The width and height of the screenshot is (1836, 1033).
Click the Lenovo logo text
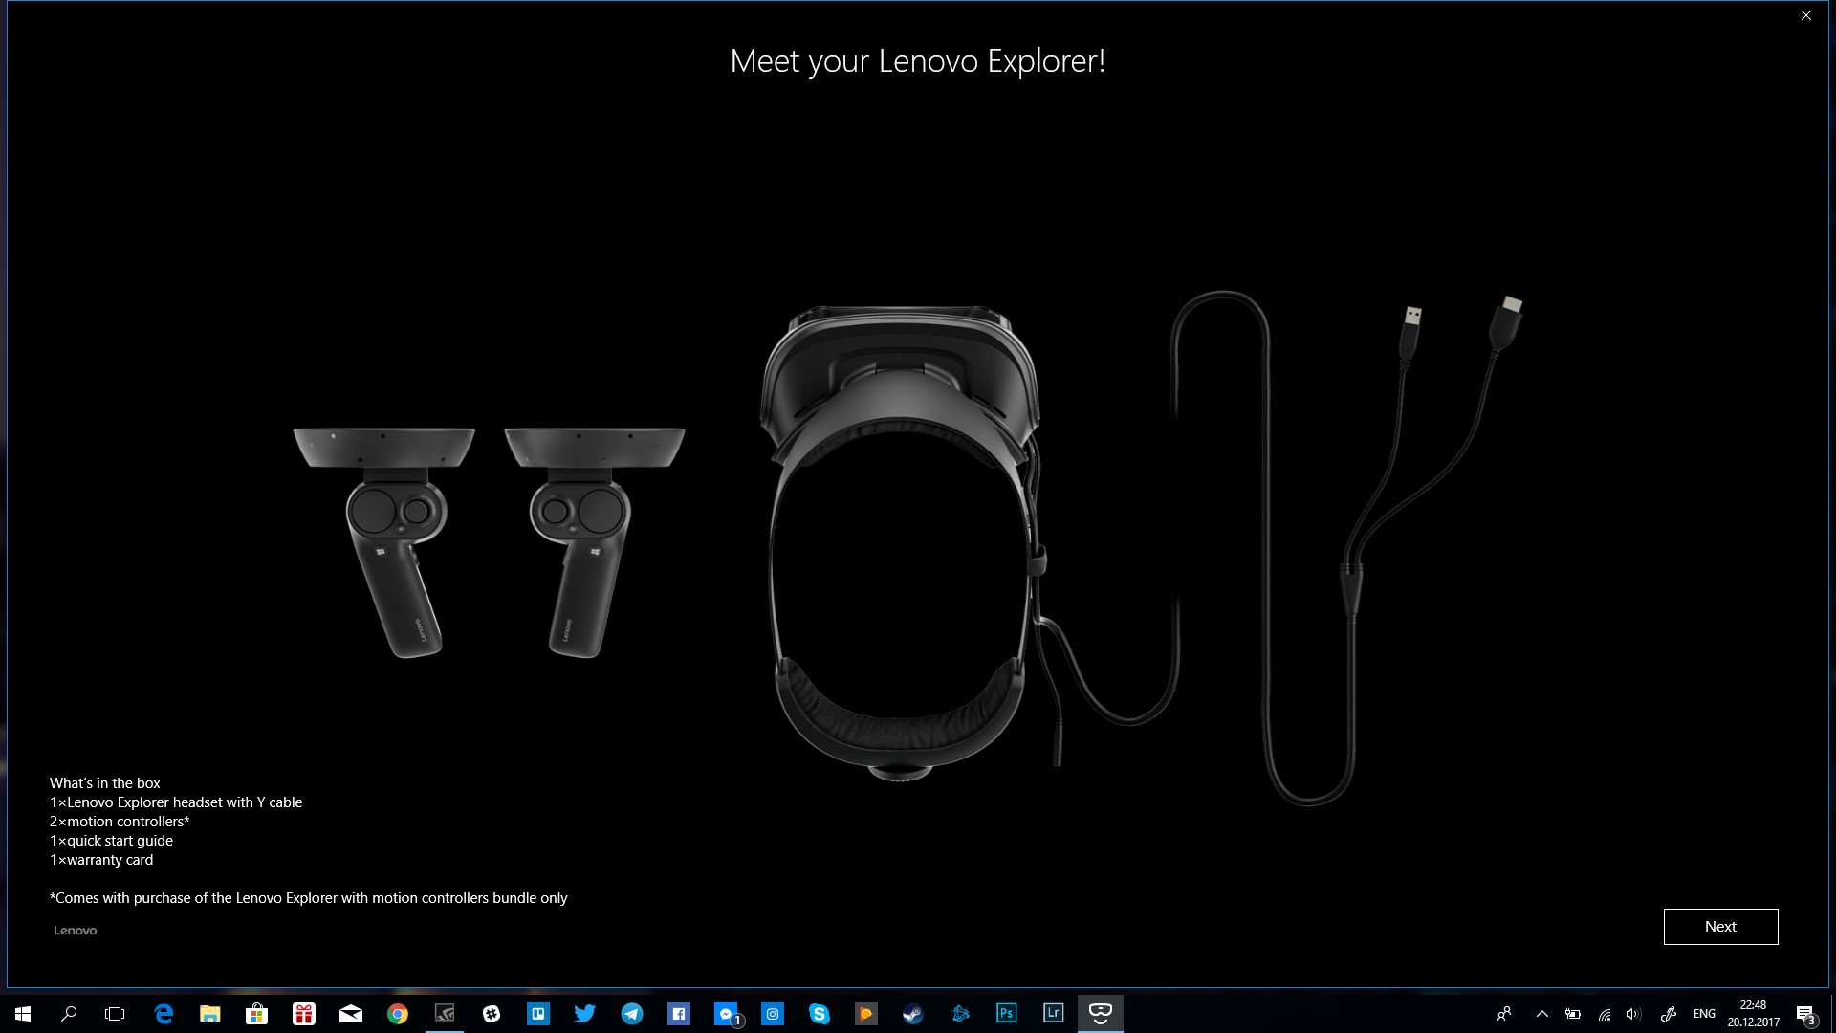(76, 930)
